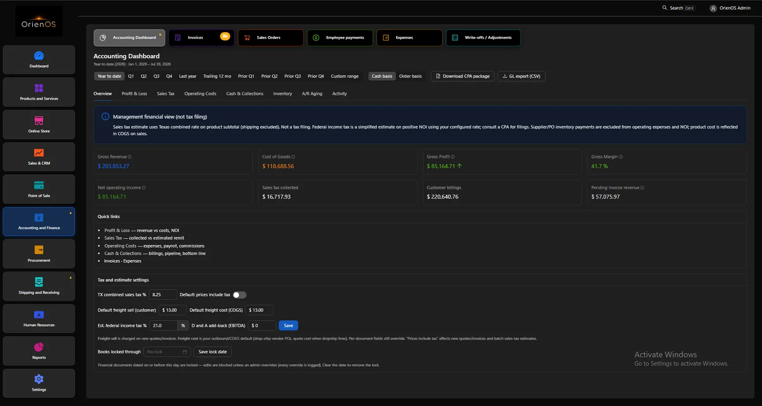Switch to Profit & Loss tab
The width and height of the screenshot is (762, 406).
(x=134, y=94)
